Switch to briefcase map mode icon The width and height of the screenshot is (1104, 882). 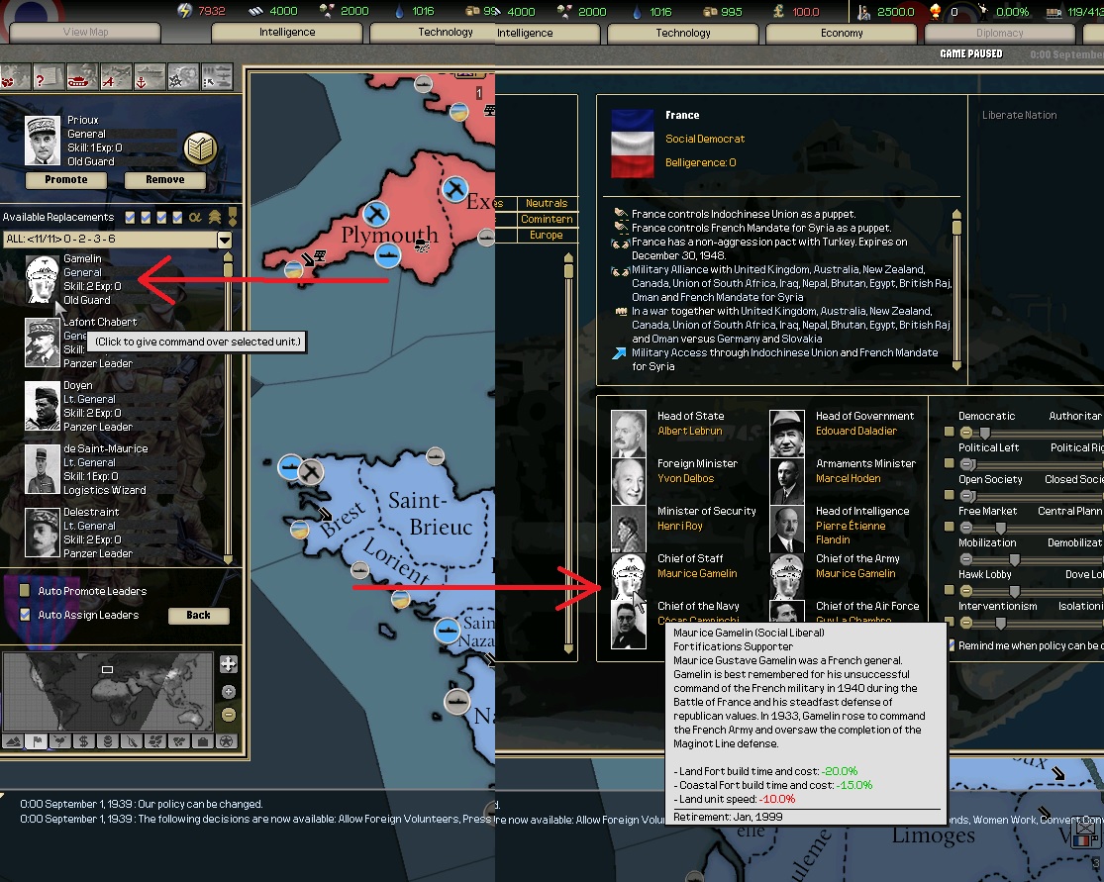[203, 741]
